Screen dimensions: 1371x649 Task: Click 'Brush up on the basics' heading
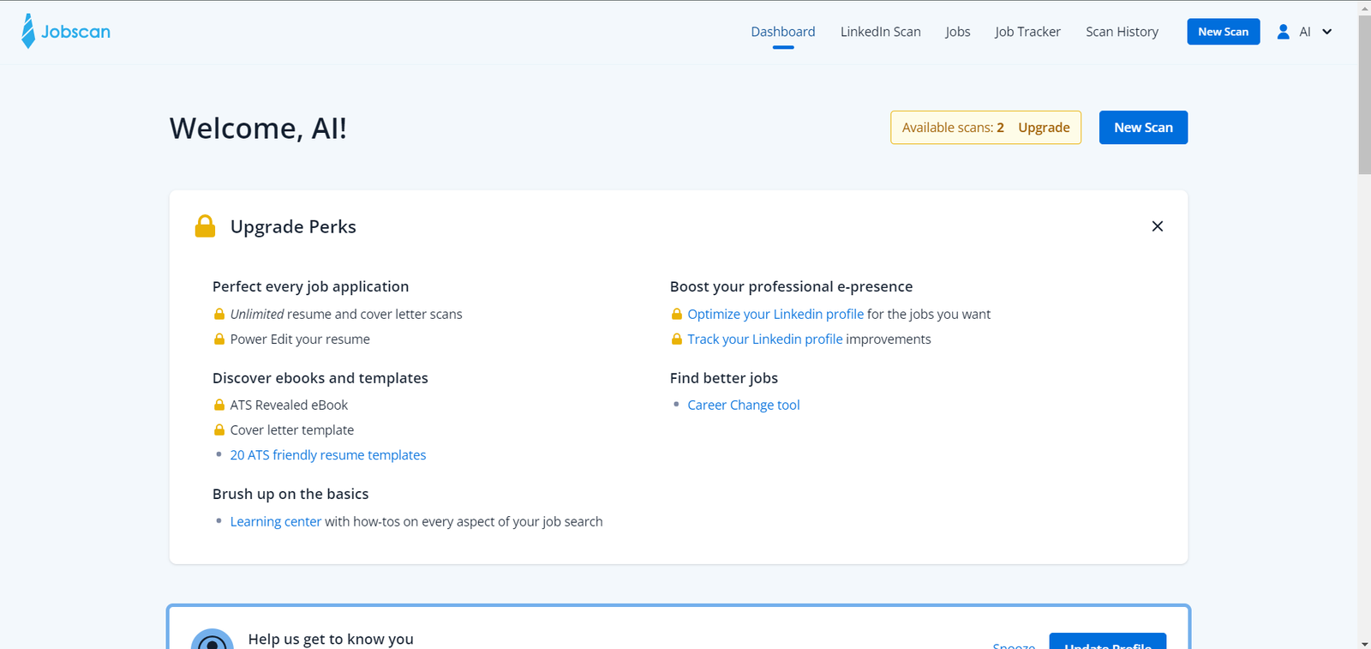coord(290,494)
